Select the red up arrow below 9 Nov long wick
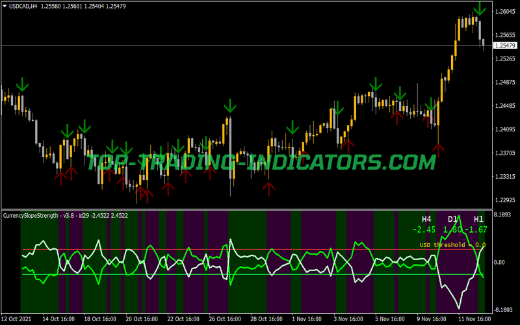The height and width of the screenshot is (325, 520). pyautogui.click(x=438, y=151)
